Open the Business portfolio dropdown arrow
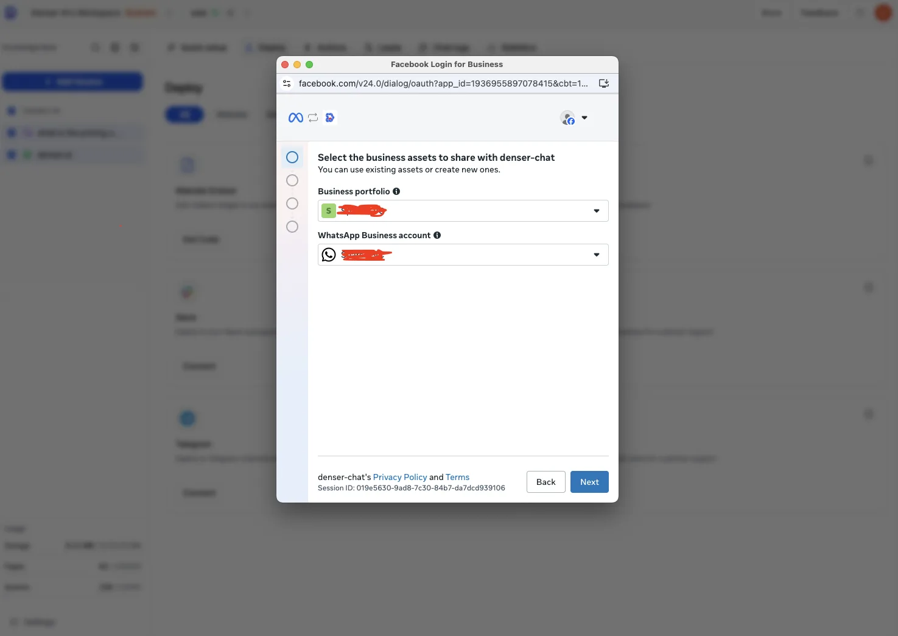The height and width of the screenshot is (636, 898). coord(597,211)
